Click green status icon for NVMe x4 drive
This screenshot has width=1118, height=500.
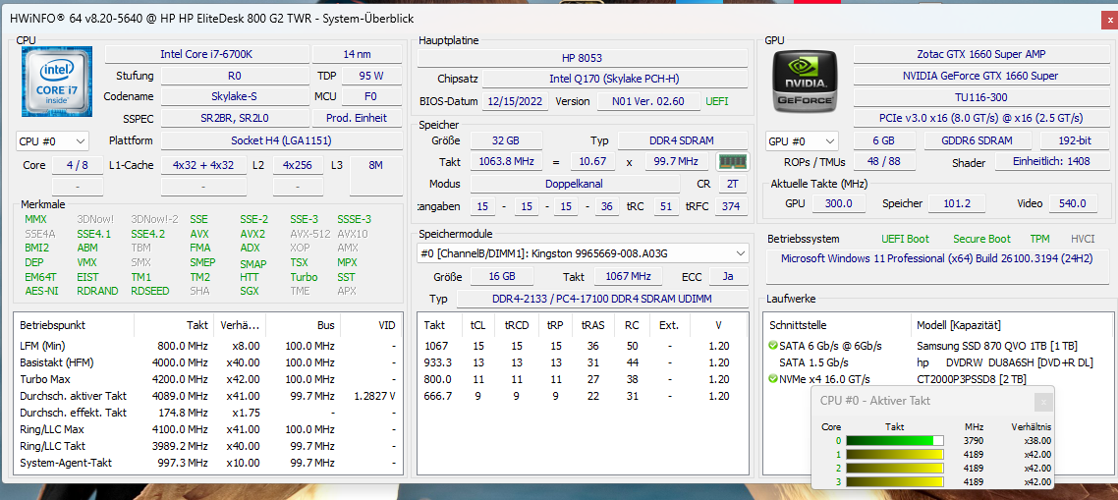(773, 379)
